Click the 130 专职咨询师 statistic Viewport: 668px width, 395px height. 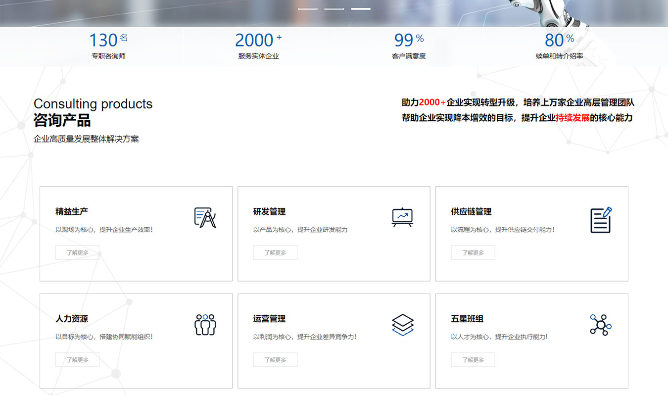point(108,46)
